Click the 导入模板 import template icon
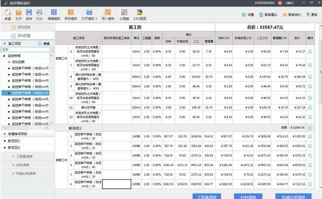The height and width of the screenshot is (199, 322). [x=108, y=15]
